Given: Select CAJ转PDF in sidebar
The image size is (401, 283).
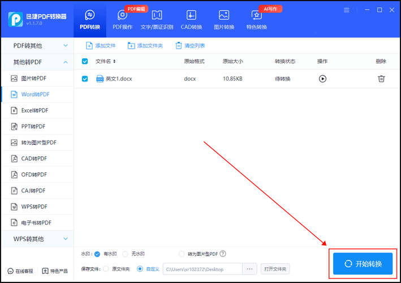Looking at the screenshot, I should 37,191.
